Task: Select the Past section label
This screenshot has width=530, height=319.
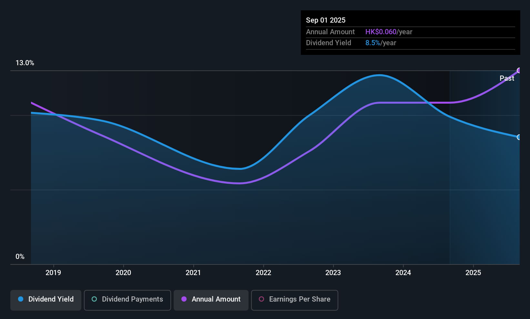Action: click(x=507, y=78)
